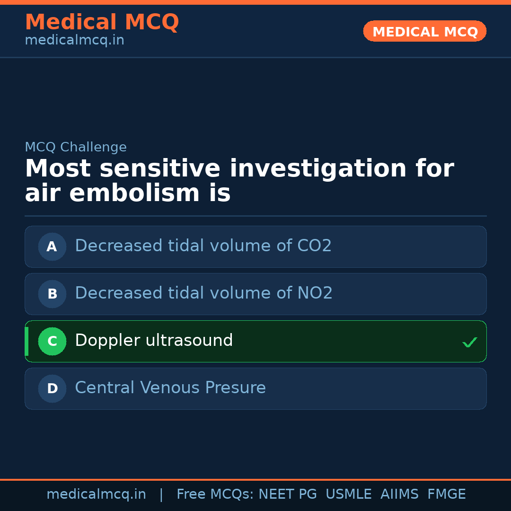The image size is (511, 511).
Task: Choose the "Decreased tidal volume of NO2" text
Action: click(203, 293)
